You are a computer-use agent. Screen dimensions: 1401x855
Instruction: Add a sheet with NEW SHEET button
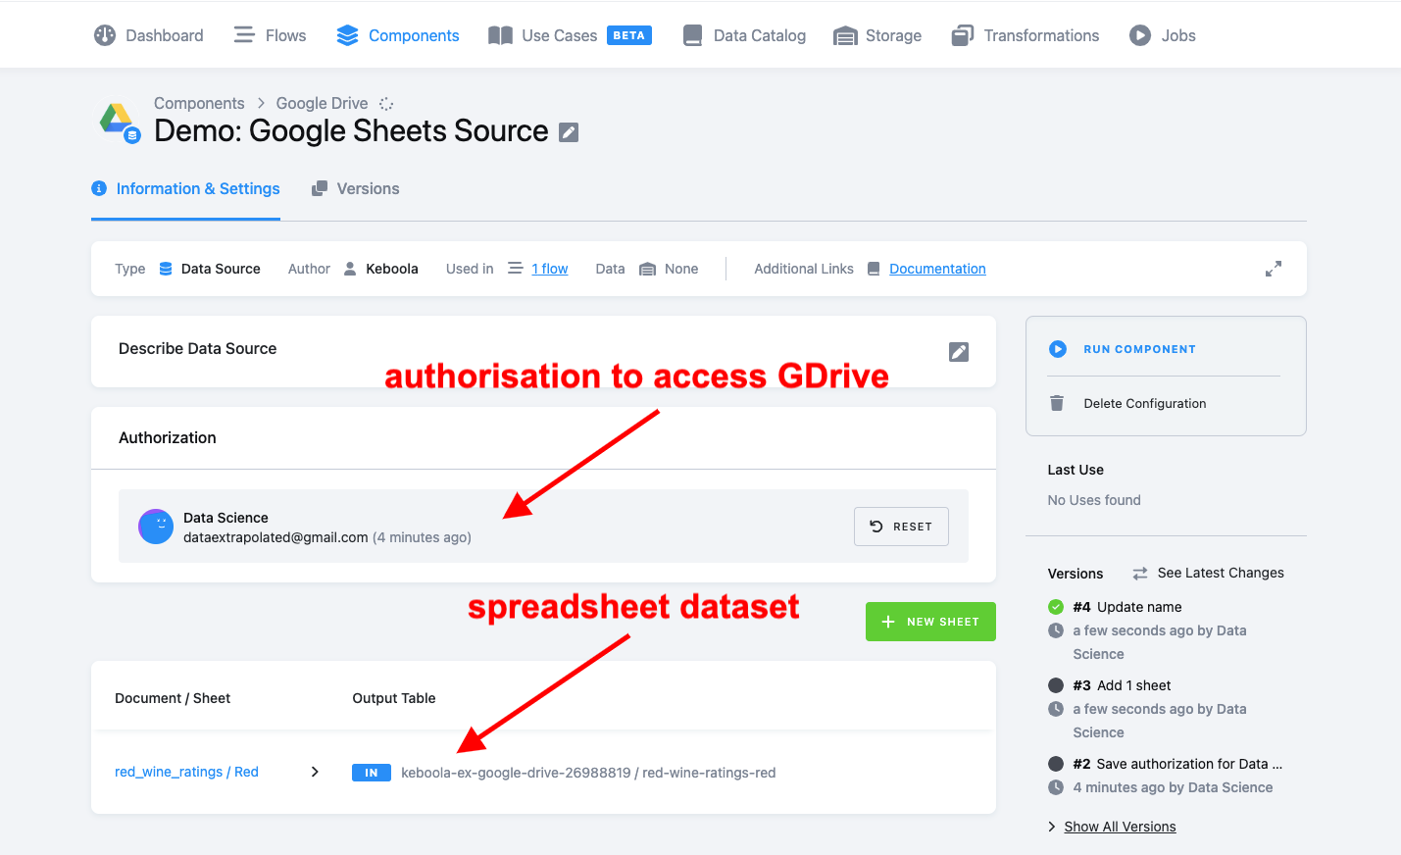tap(929, 621)
